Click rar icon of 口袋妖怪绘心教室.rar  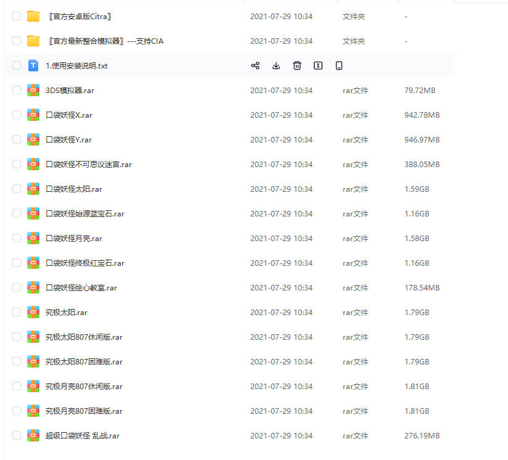click(x=33, y=287)
